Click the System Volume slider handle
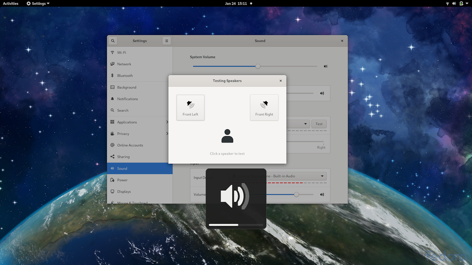The width and height of the screenshot is (472, 265). pyautogui.click(x=258, y=66)
